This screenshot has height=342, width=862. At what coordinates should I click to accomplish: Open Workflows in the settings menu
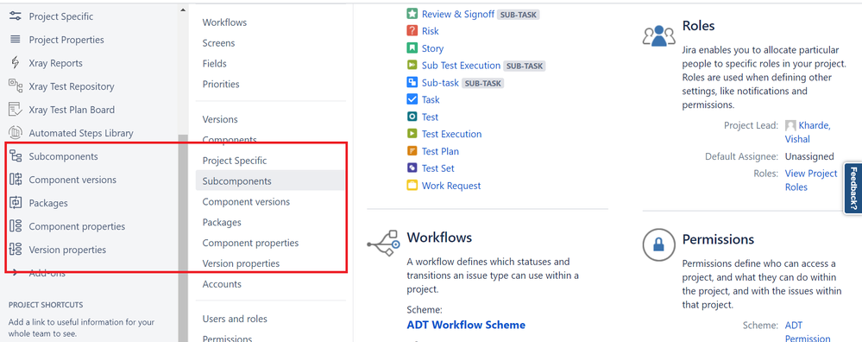click(224, 22)
